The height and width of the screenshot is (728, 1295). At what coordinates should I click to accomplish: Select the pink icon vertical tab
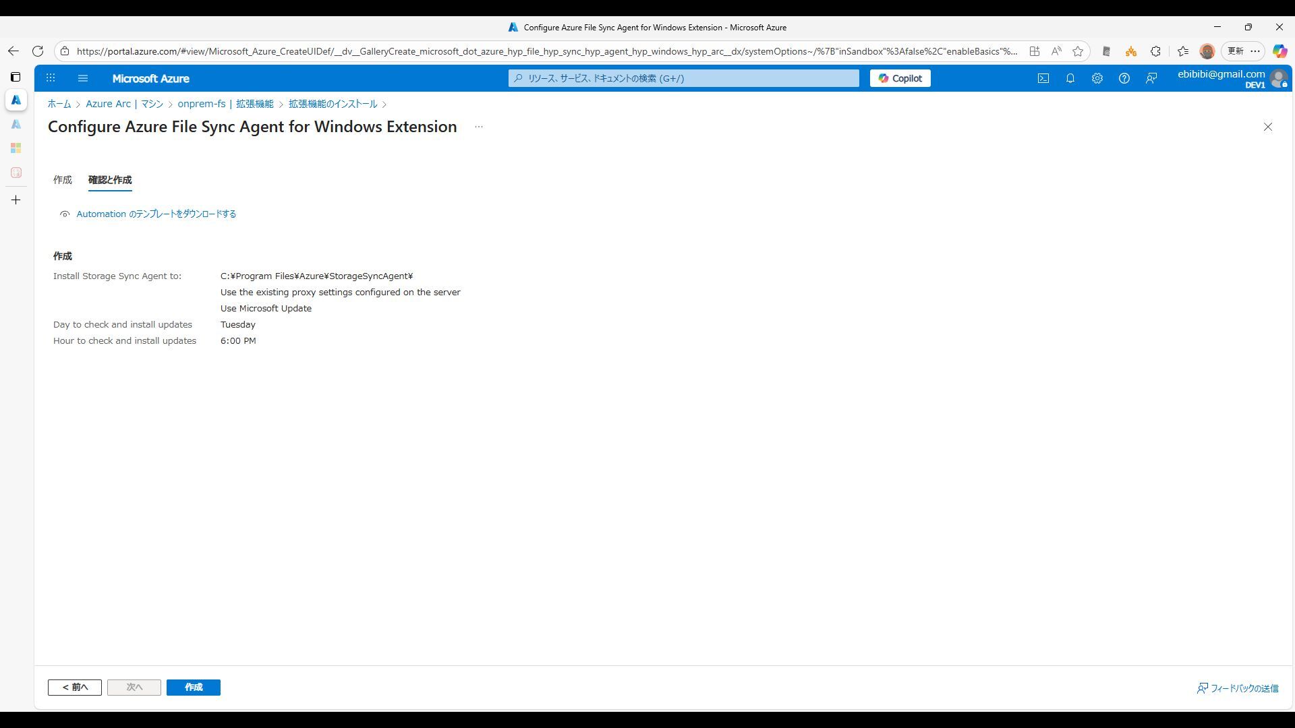(x=16, y=173)
